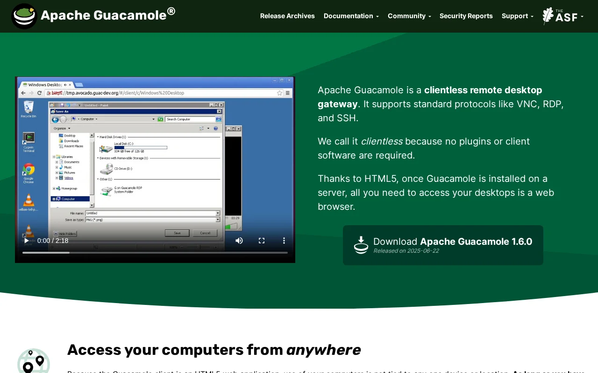Click the 0:00 / 2:18 time display
This screenshot has height=373, width=598.
click(x=53, y=241)
